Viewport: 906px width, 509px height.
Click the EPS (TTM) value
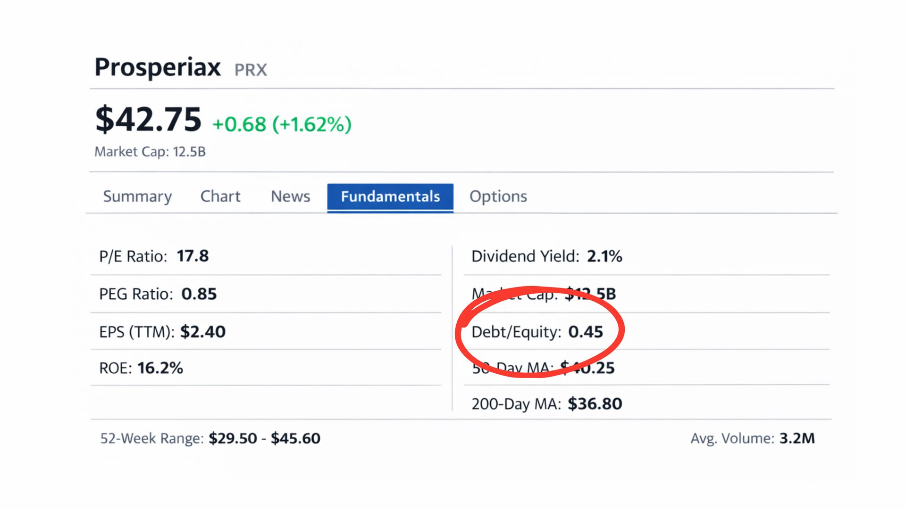(203, 332)
